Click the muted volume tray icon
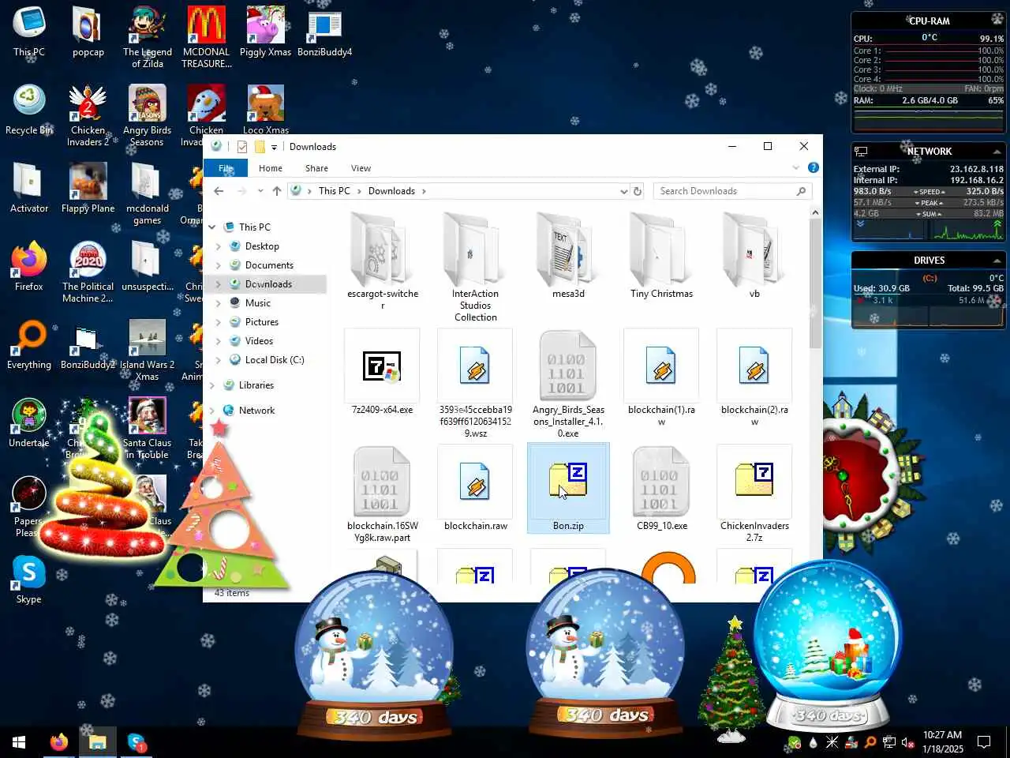 coord(907,742)
